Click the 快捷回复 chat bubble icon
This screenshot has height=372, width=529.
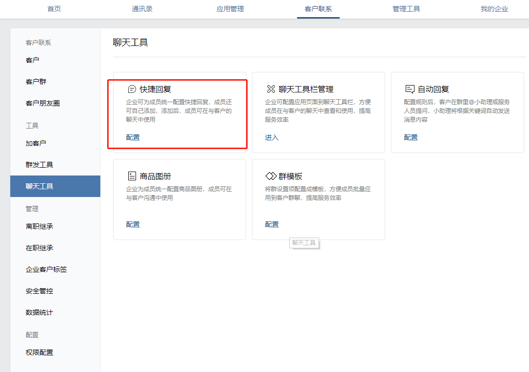pyautogui.click(x=131, y=88)
